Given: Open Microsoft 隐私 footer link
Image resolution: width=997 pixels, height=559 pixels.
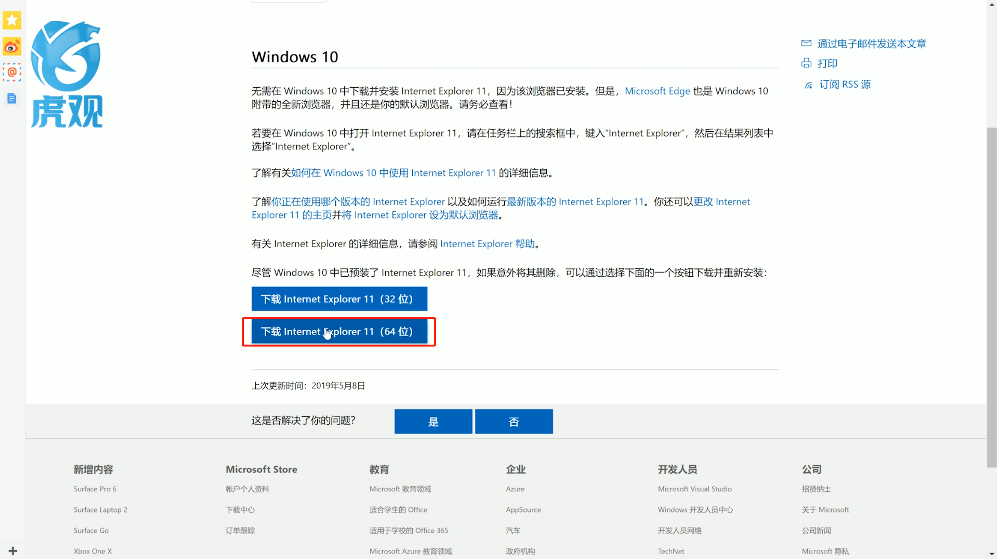Looking at the screenshot, I should [825, 551].
